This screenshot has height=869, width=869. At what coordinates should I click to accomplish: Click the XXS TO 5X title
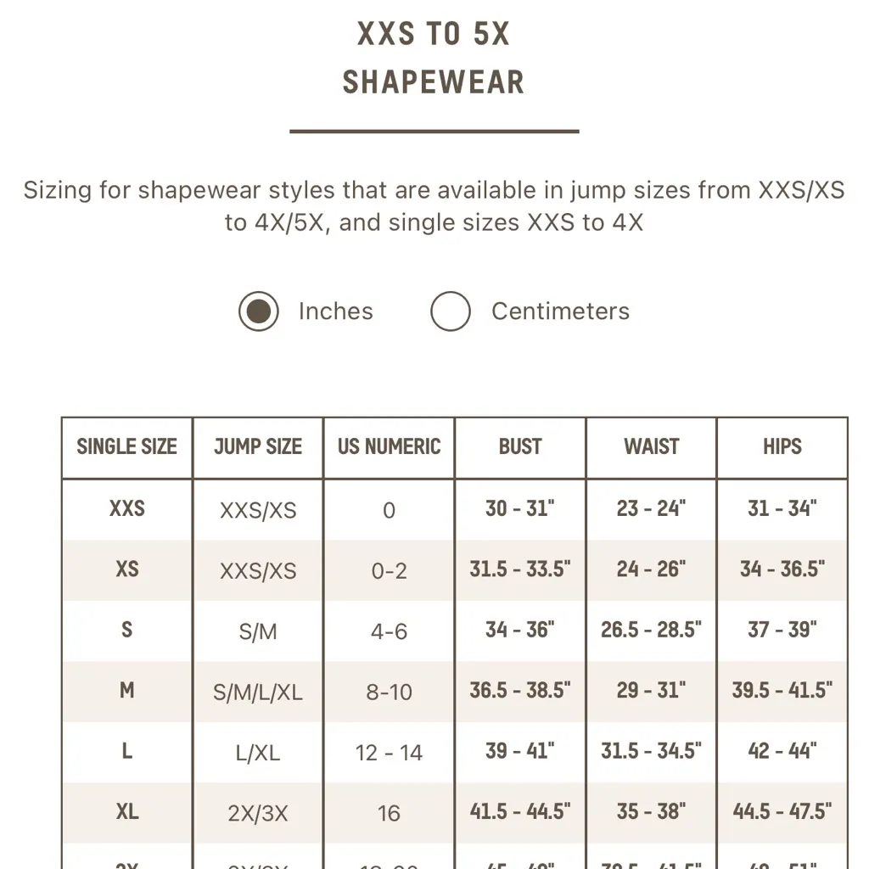[434, 33]
